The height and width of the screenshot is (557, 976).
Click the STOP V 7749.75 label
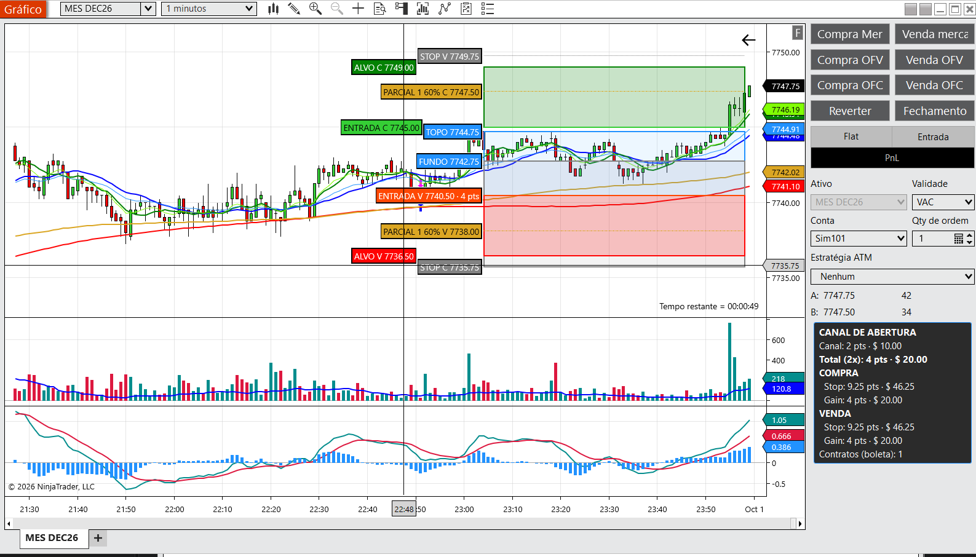click(450, 57)
